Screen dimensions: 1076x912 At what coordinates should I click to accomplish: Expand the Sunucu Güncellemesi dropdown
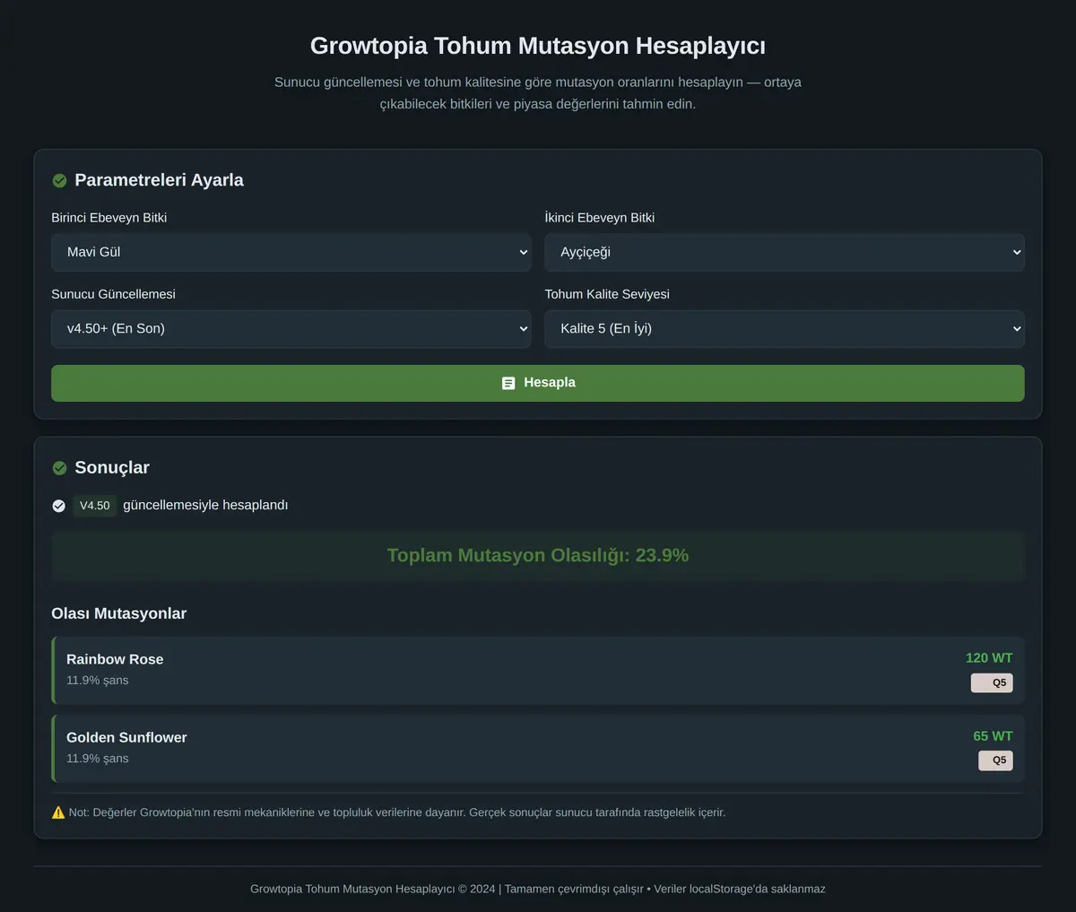click(x=291, y=328)
